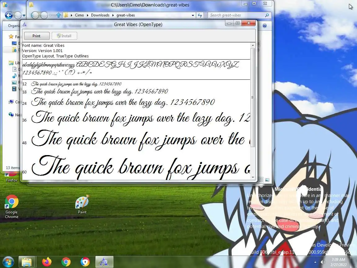The image size is (357, 268).
Task: Click the magnifier icon in the search box
Action: tap(267, 15)
